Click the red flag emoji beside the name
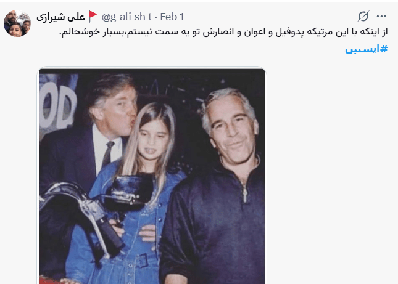 (x=93, y=17)
